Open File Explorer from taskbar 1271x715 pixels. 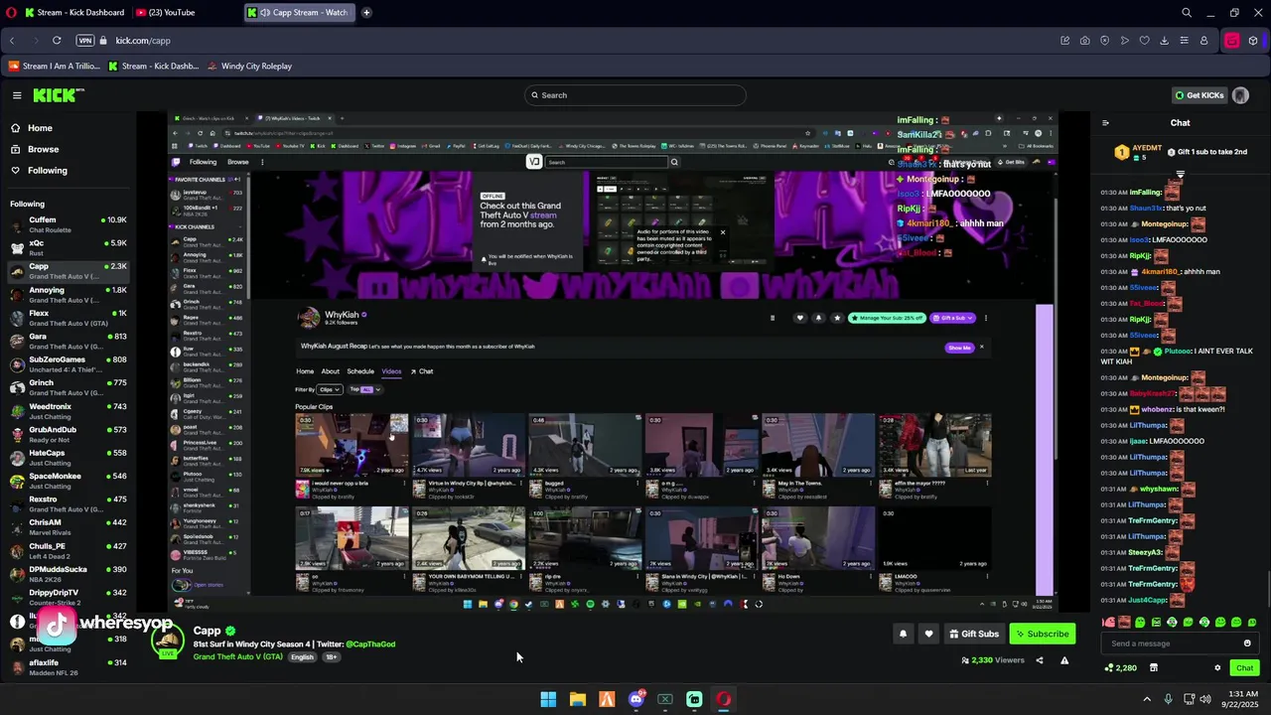pyautogui.click(x=577, y=700)
